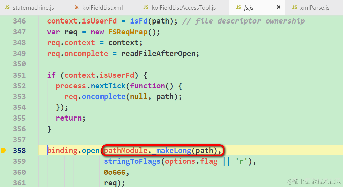Click 'open' method on line 358

point(91,150)
